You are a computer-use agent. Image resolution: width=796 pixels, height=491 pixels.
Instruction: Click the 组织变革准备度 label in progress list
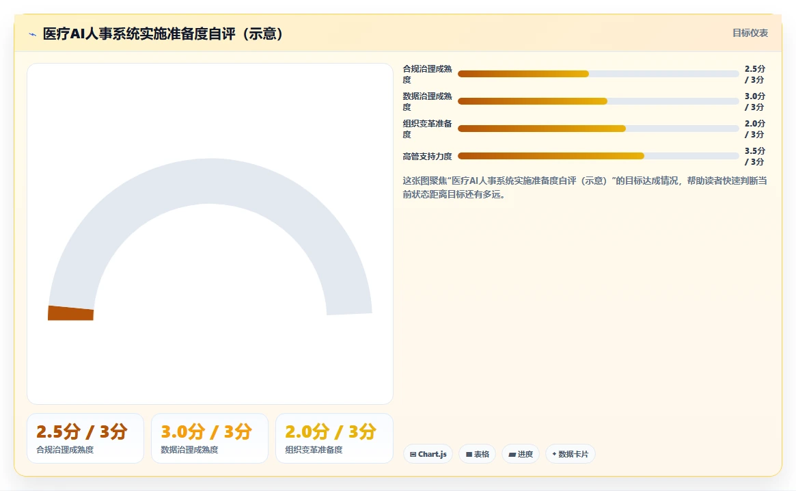(427, 129)
